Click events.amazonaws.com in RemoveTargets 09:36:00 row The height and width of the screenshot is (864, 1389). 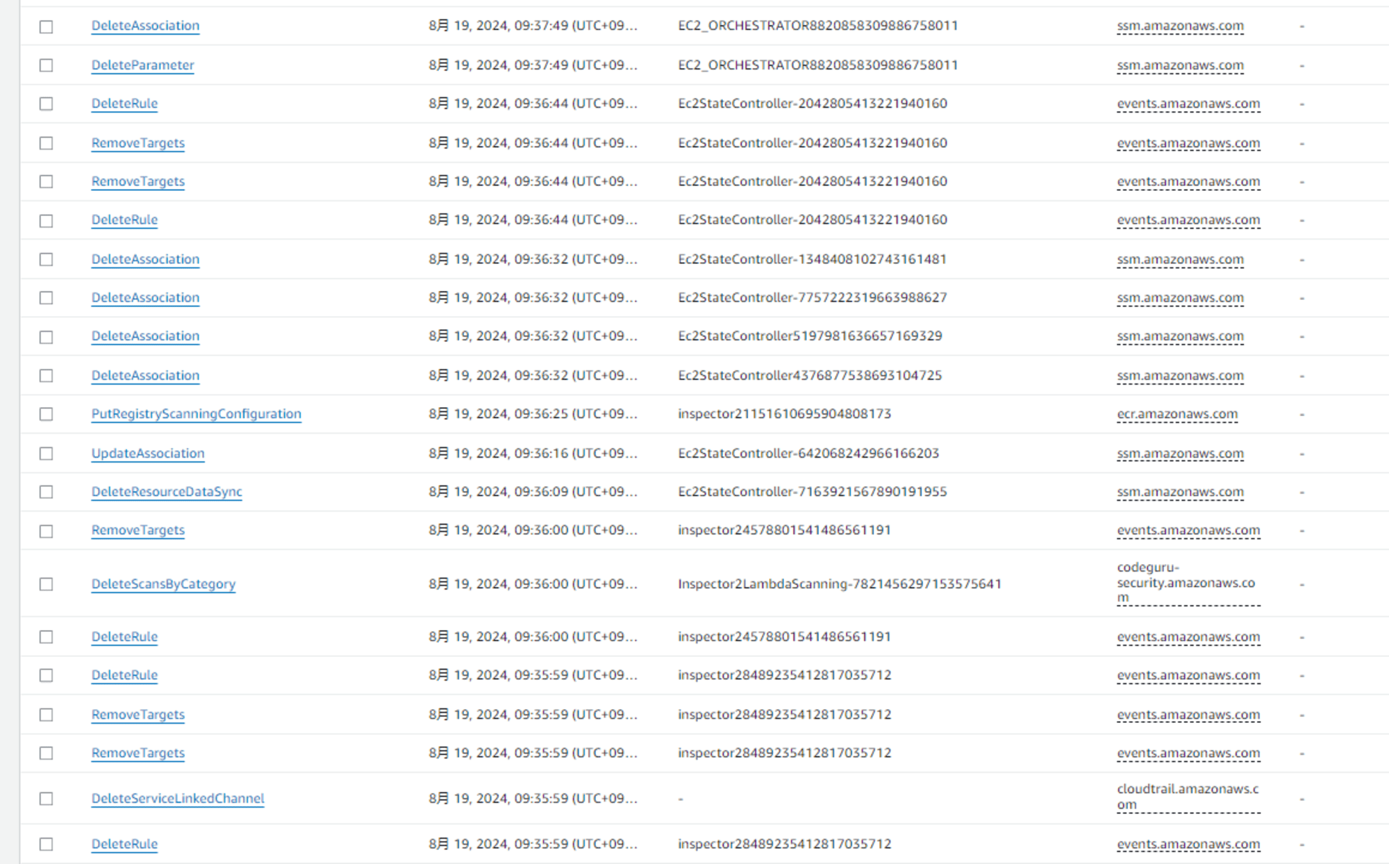tap(1188, 530)
